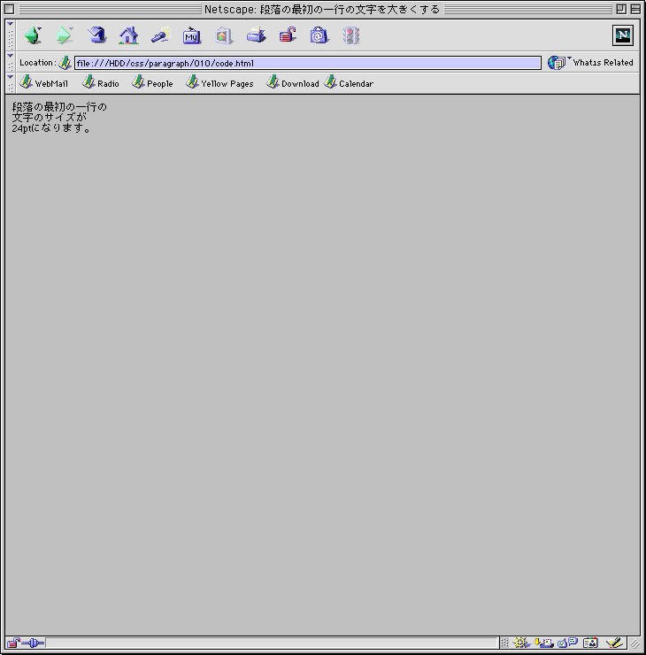Click the status bar progress area
Image resolution: width=646 pixels, height=655 pixels.
[272, 643]
